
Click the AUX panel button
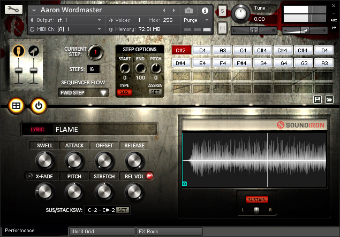[x=334, y=20]
